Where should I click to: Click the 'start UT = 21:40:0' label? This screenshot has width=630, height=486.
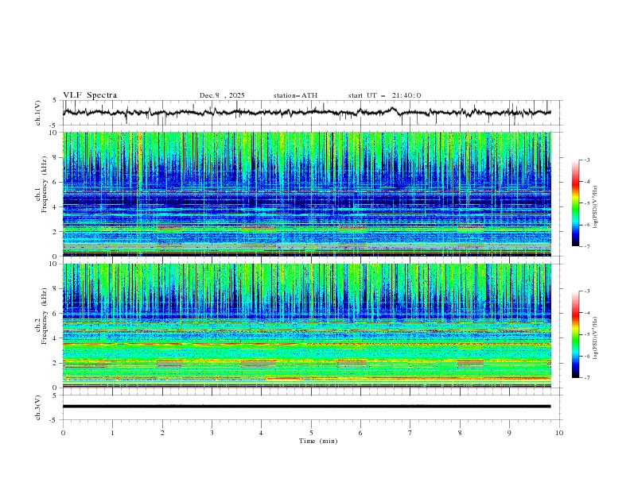click(x=384, y=95)
